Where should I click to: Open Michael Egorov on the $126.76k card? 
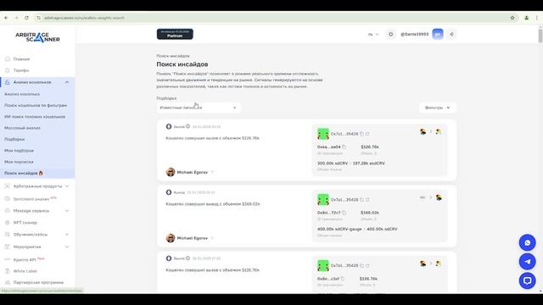pyautogui.click(x=193, y=172)
